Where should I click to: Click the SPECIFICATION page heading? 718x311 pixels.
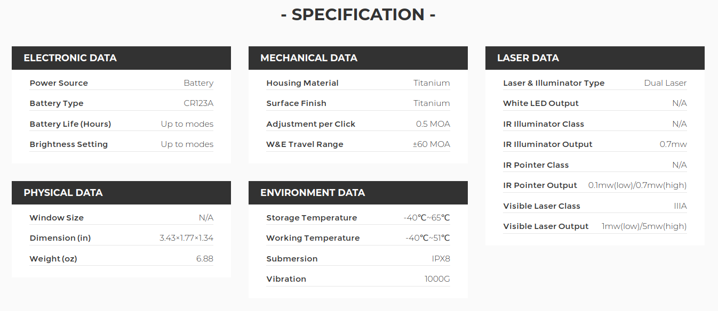[x=358, y=14]
